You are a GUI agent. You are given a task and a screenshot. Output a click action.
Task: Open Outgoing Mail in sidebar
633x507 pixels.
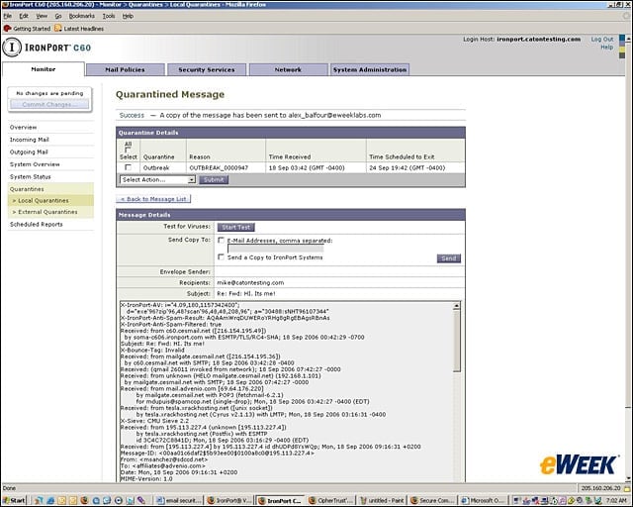point(29,152)
